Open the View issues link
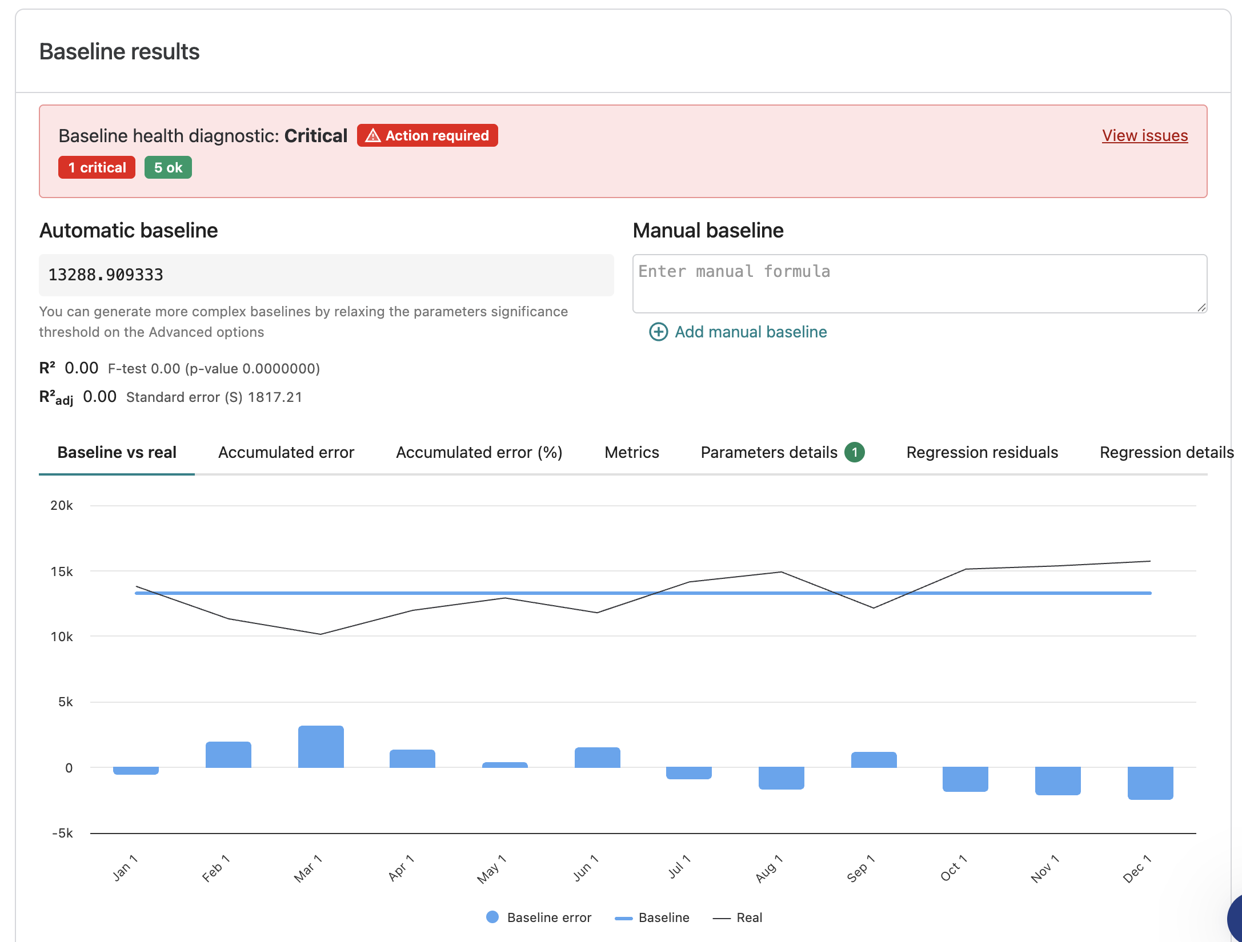1242x942 pixels. coord(1145,136)
